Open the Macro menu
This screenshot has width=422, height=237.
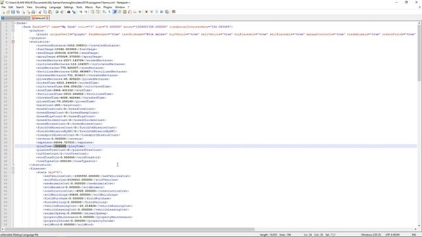click(89, 7)
